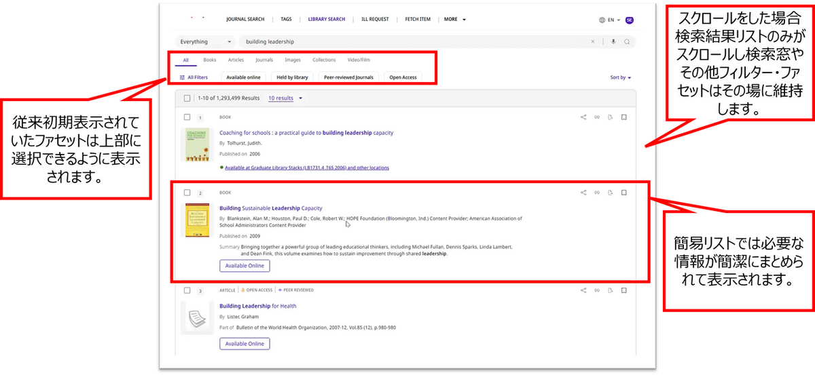This screenshot has height=375, width=815.
Task: Activate the microphone voice search icon
Action: pos(613,41)
